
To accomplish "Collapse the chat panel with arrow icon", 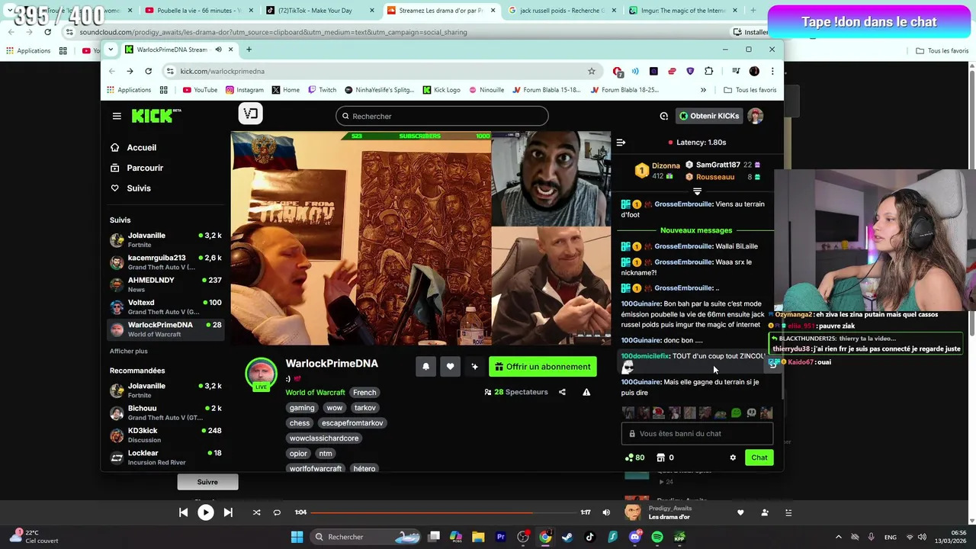I will point(621,143).
